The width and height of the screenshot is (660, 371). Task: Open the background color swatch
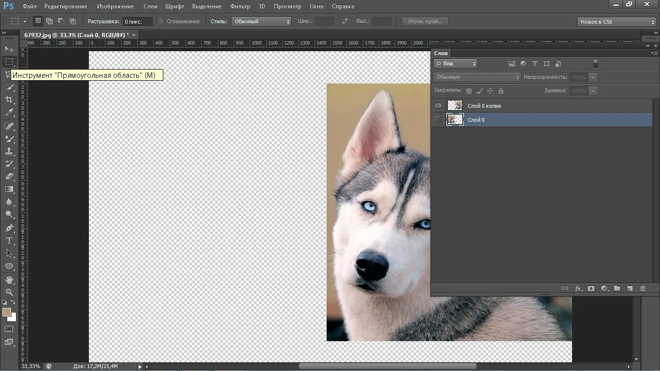coord(13,318)
